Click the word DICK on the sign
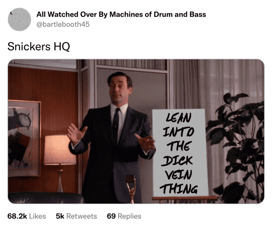This screenshot has width=272, height=236. [177, 160]
